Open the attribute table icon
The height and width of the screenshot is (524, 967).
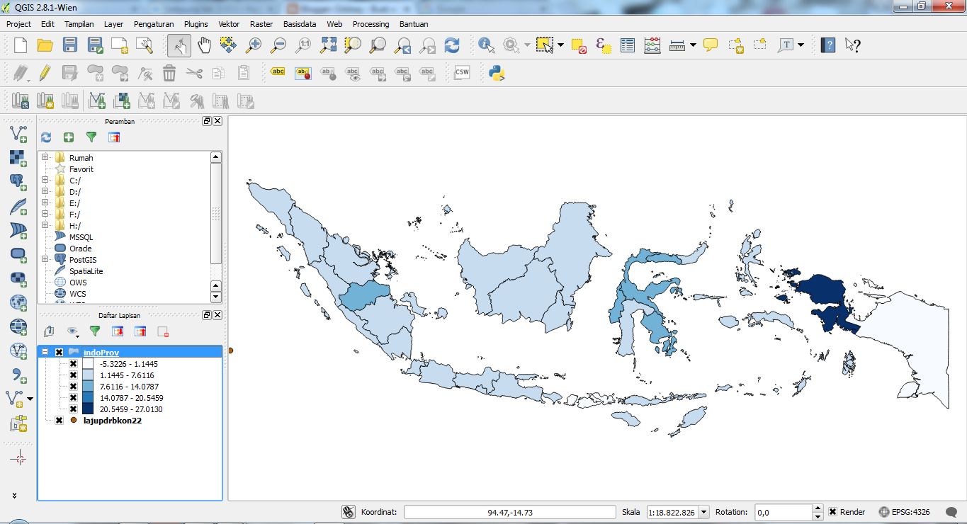(x=628, y=46)
